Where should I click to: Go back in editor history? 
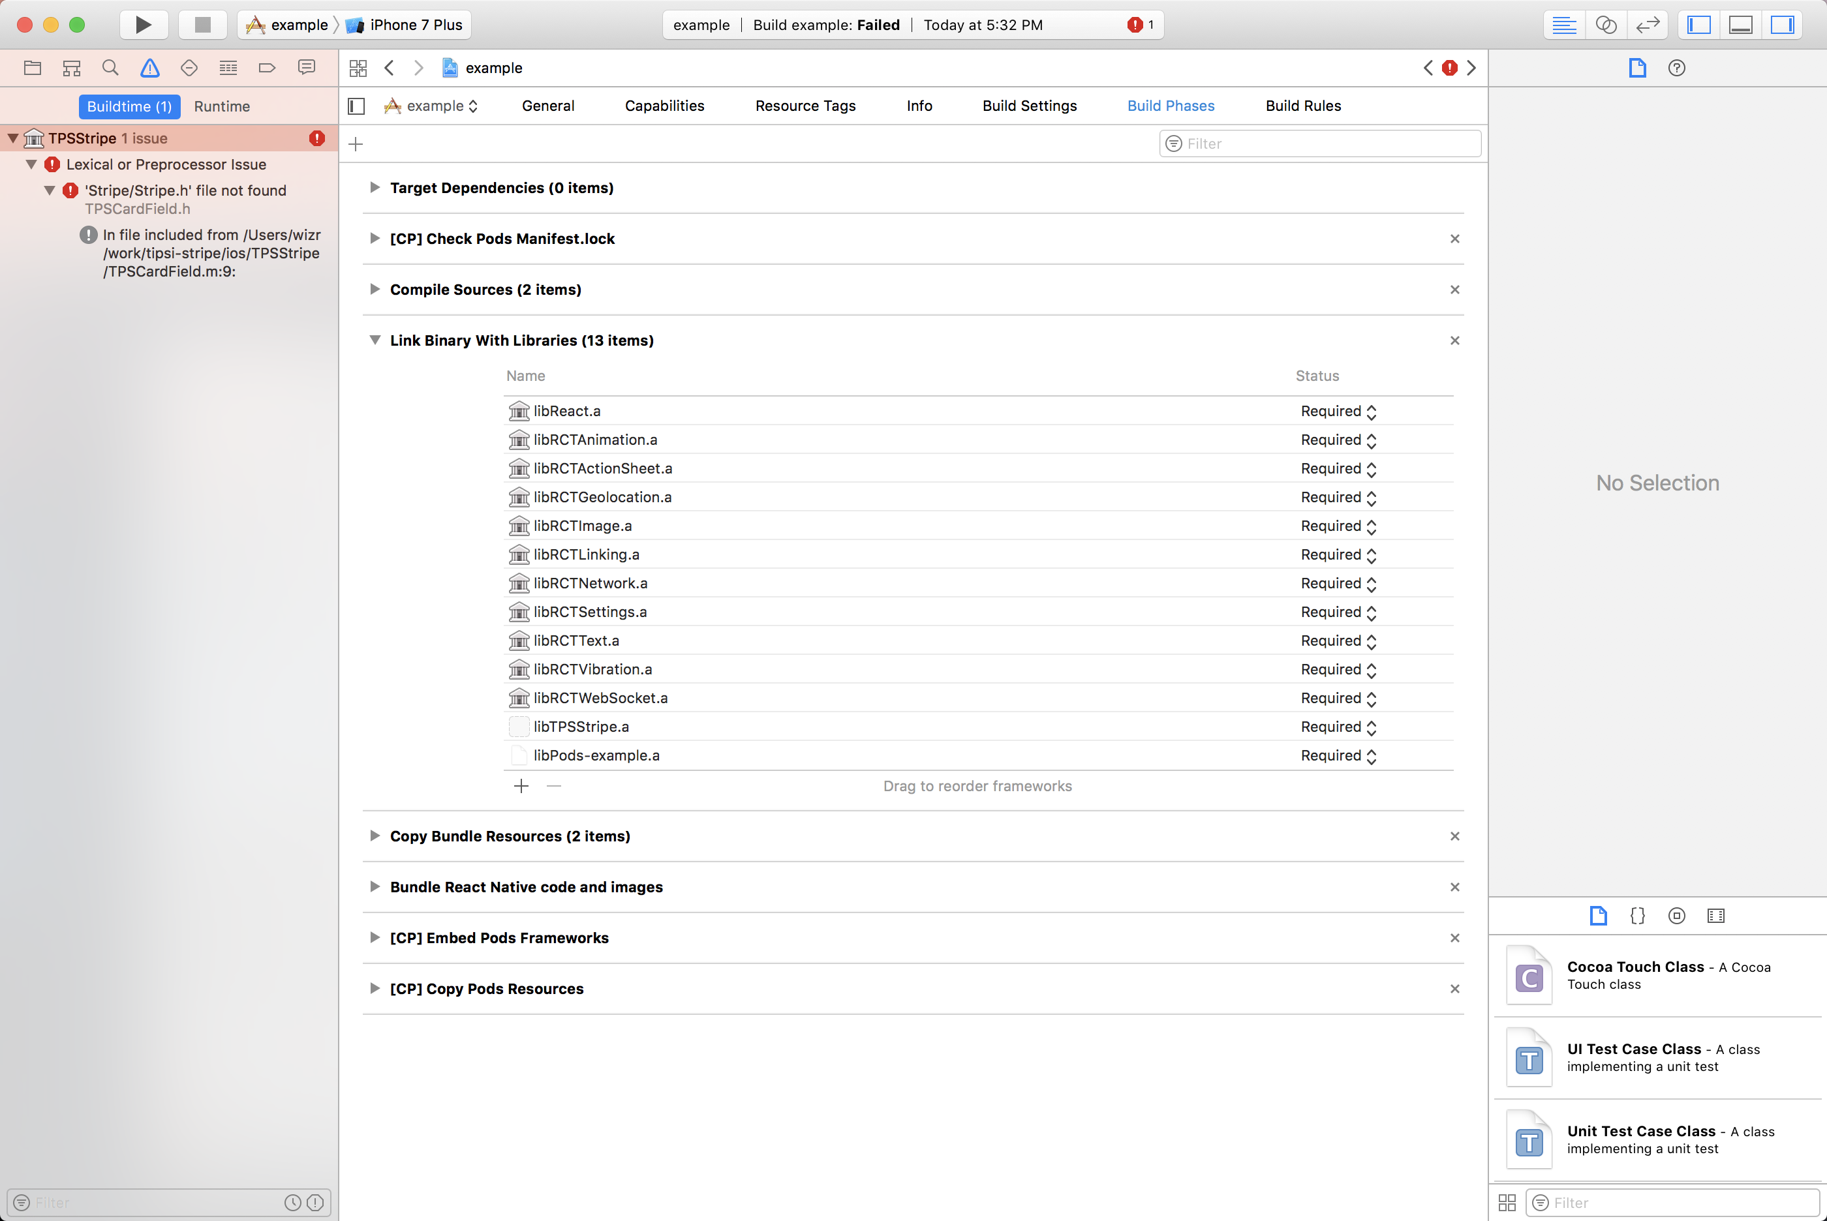pyautogui.click(x=390, y=68)
